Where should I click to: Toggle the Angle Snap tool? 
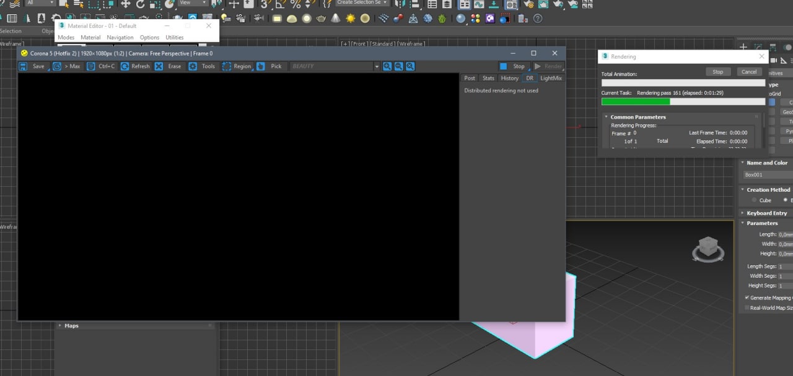tap(280, 4)
